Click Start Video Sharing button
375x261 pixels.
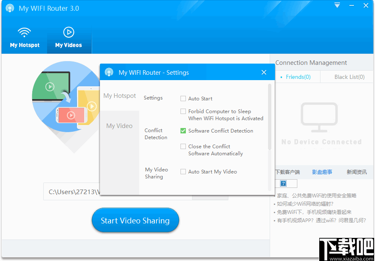(135, 221)
